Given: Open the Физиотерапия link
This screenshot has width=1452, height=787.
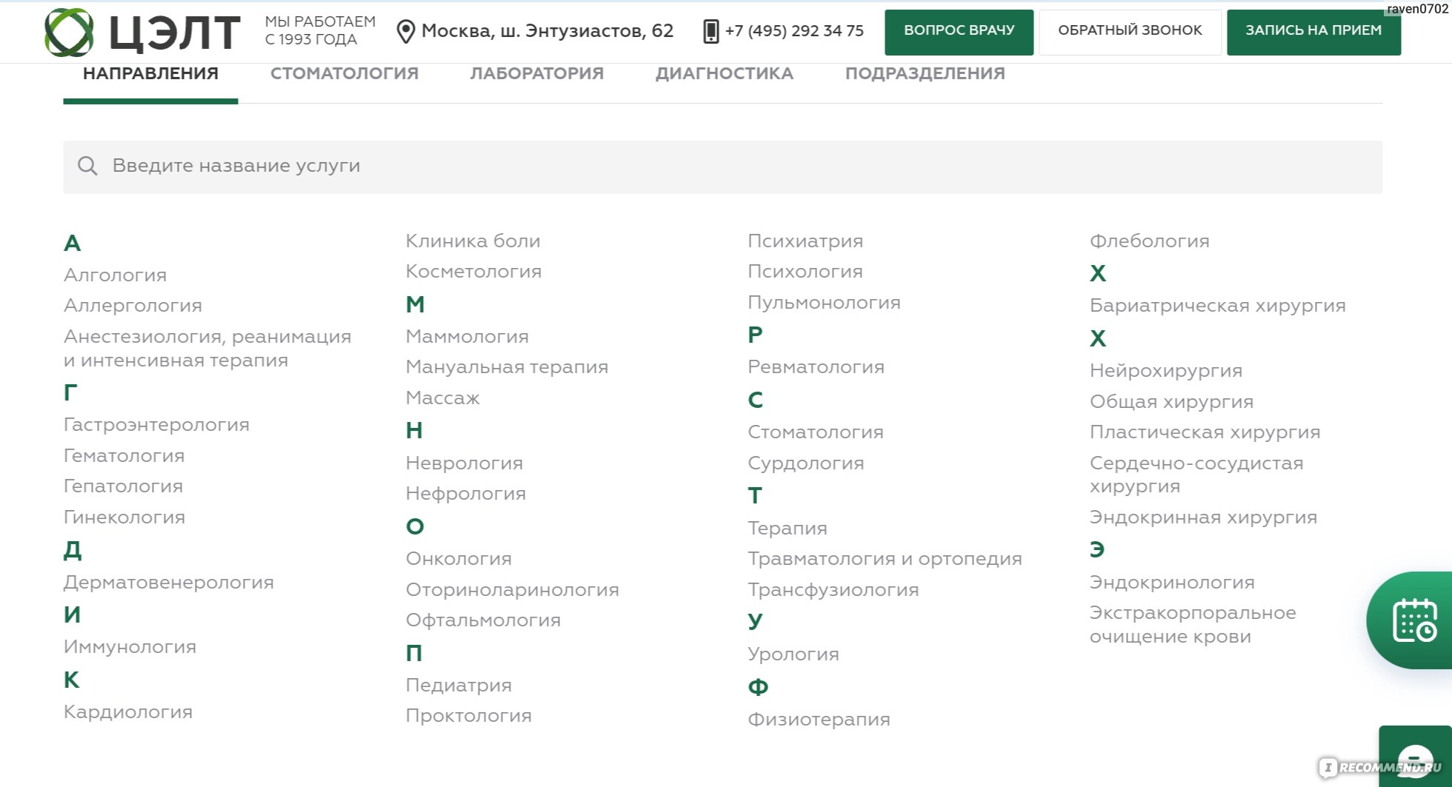Looking at the screenshot, I should [819, 720].
